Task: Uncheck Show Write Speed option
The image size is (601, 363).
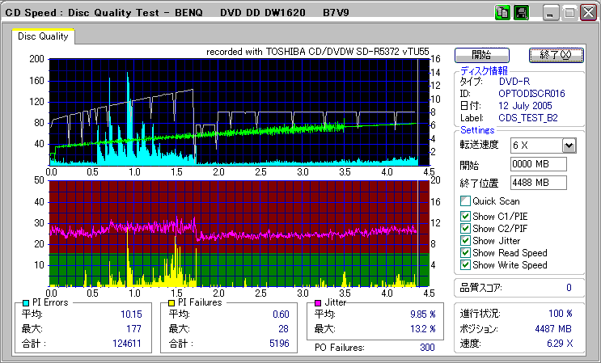Action: click(x=465, y=265)
